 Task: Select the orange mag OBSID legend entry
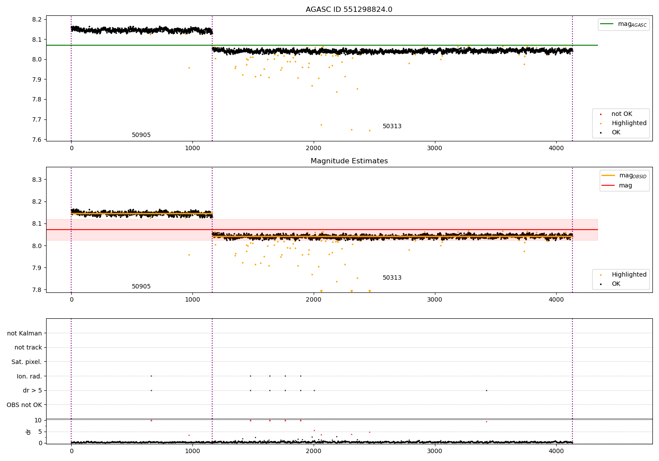[624, 176]
